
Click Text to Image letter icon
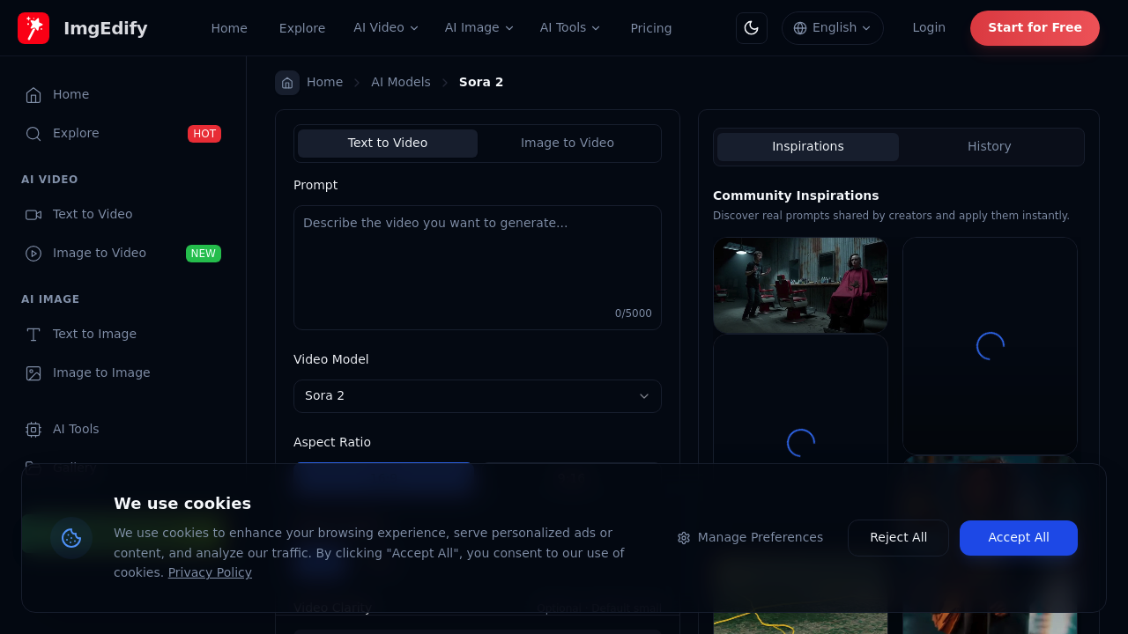(33, 335)
